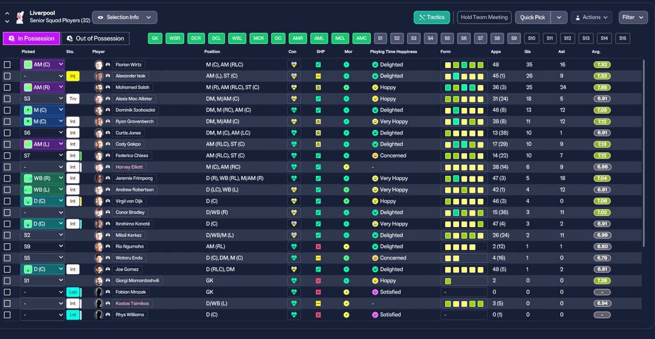Screen dimensions: 655x339
Task: Tick the checkbox for Joe Gomez
Action: (x=7, y=269)
